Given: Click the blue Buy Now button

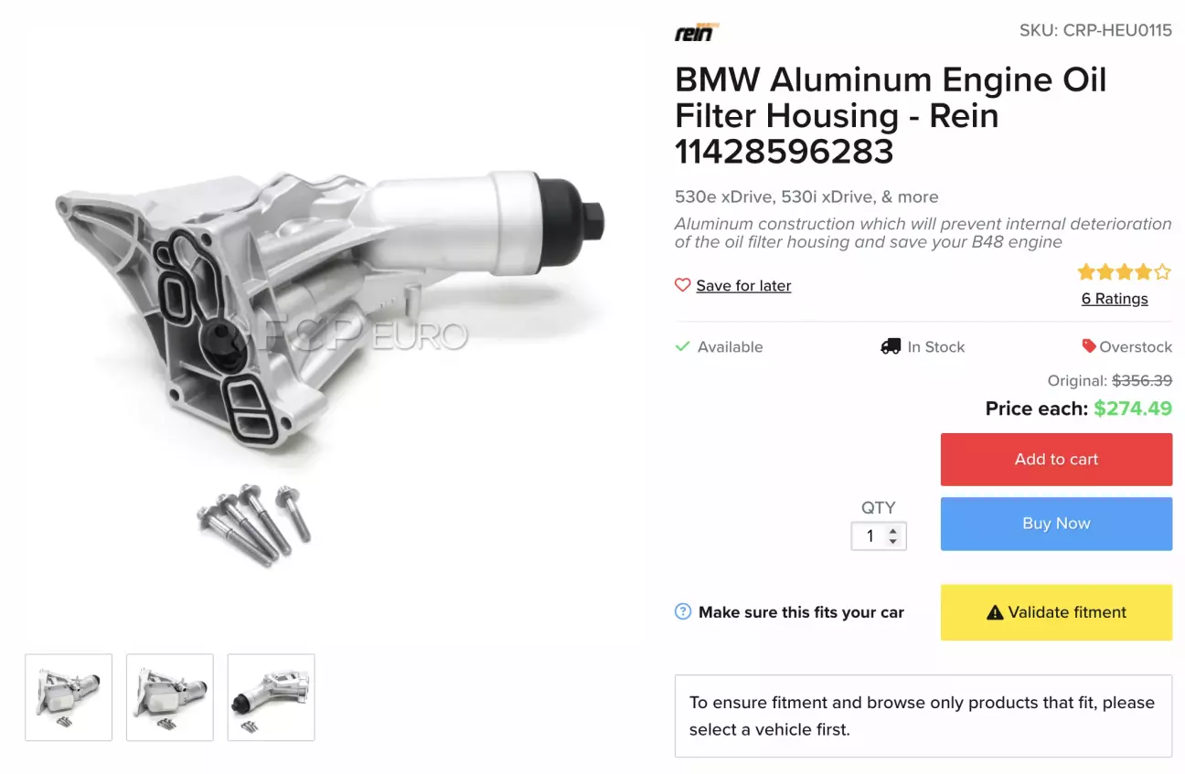Looking at the screenshot, I should (x=1056, y=524).
